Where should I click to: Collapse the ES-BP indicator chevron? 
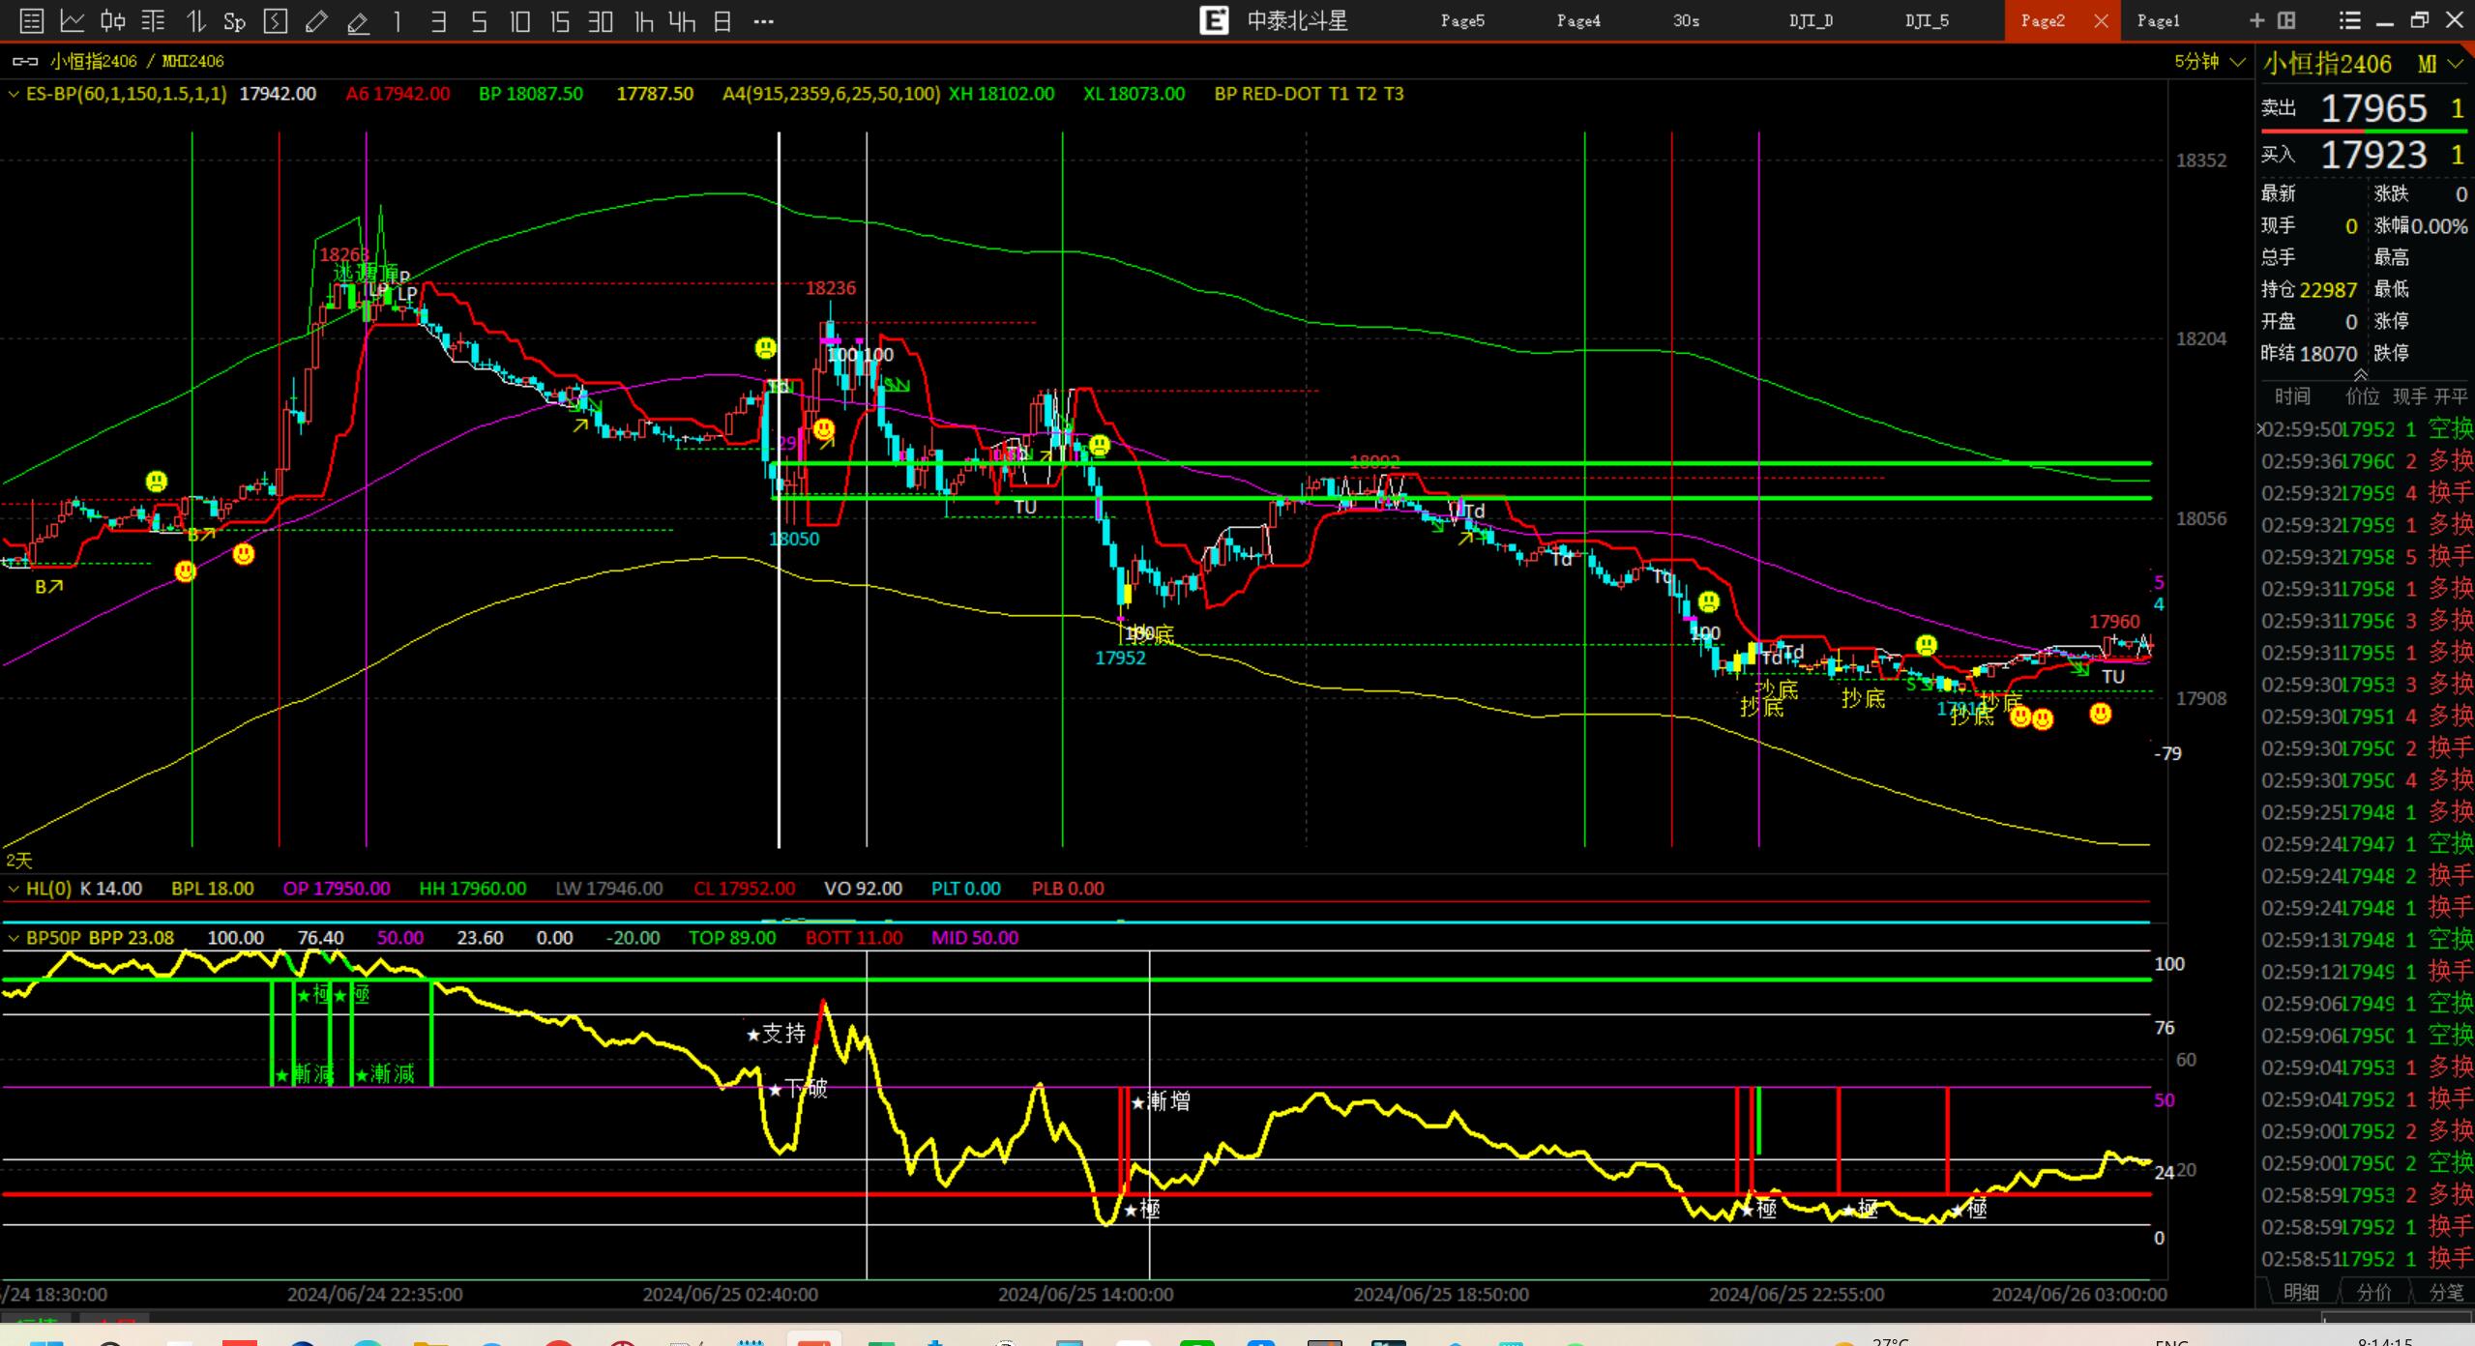[14, 94]
